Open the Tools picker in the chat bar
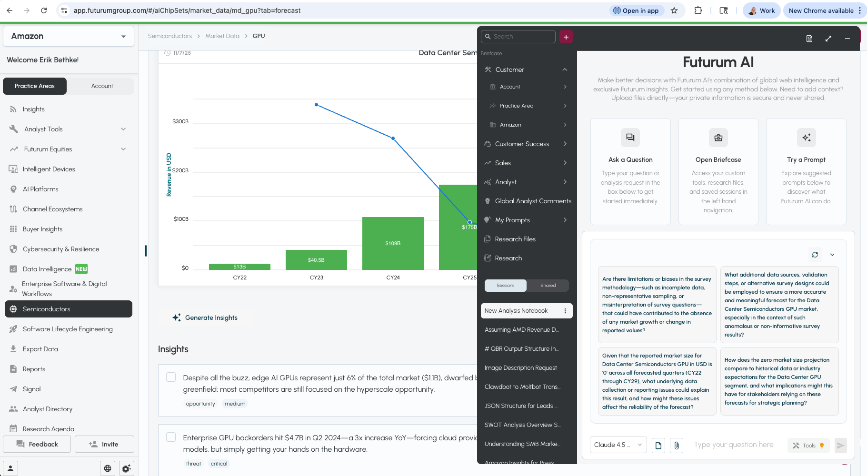This screenshot has height=476, width=867. pyautogui.click(x=808, y=446)
